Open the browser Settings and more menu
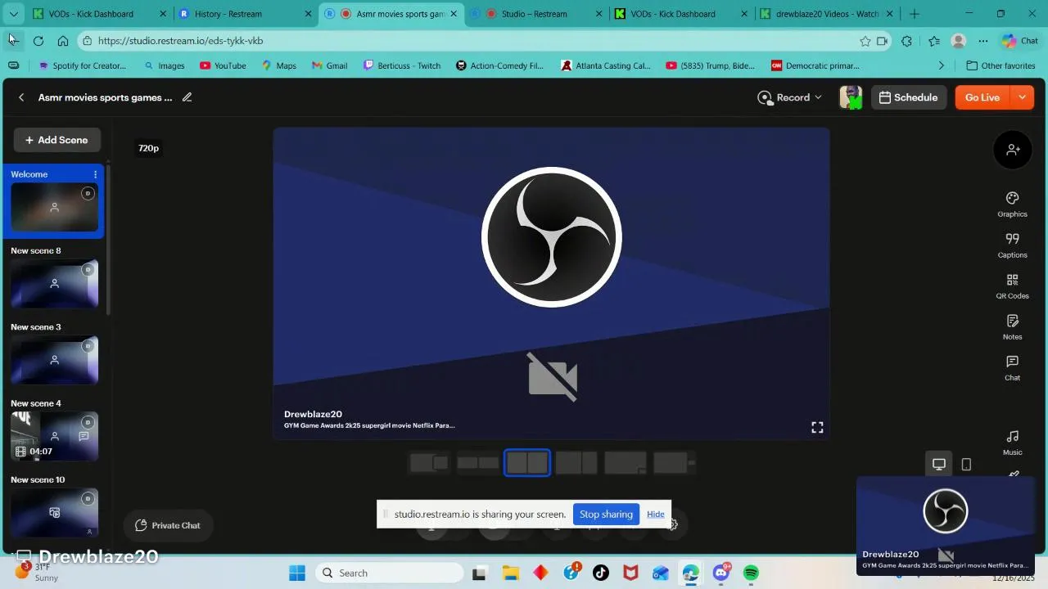The width and height of the screenshot is (1048, 589). click(x=982, y=41)
